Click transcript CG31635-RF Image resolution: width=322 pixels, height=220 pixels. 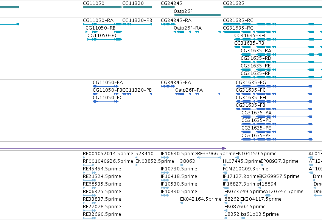pyautogui.click(x=255, y=73)
